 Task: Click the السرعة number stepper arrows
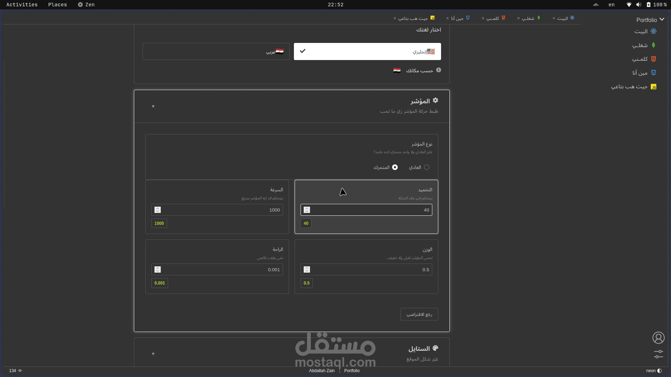(158, 210)
